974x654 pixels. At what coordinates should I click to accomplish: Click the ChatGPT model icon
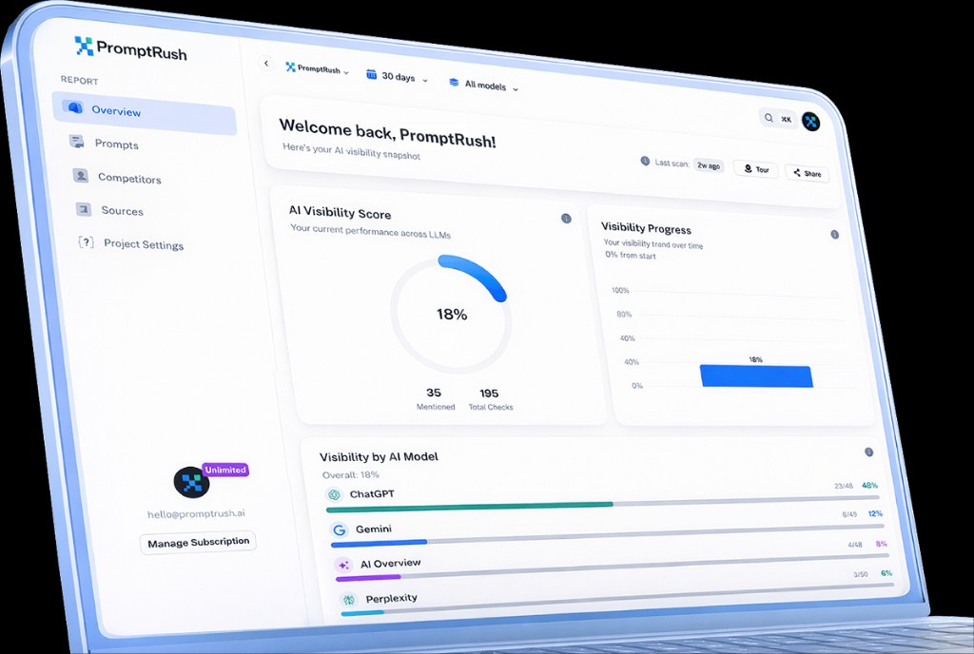coord(334,494)
